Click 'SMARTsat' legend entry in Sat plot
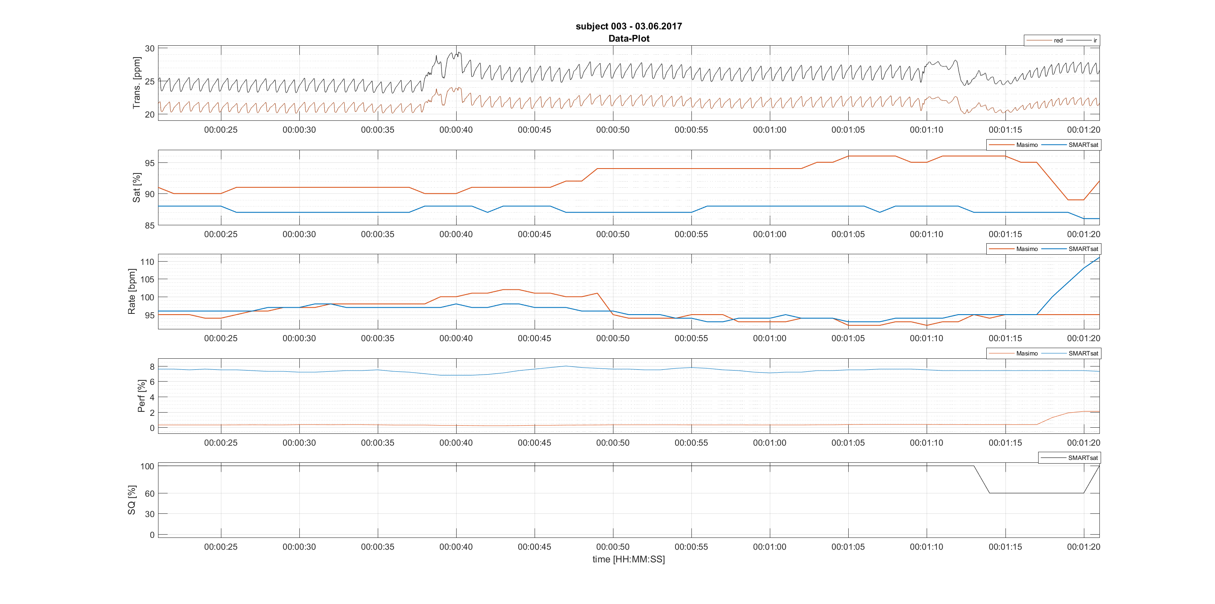 click(1083, 145)
